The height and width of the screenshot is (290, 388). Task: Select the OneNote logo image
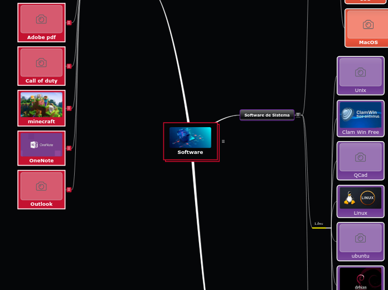(41, 145)
